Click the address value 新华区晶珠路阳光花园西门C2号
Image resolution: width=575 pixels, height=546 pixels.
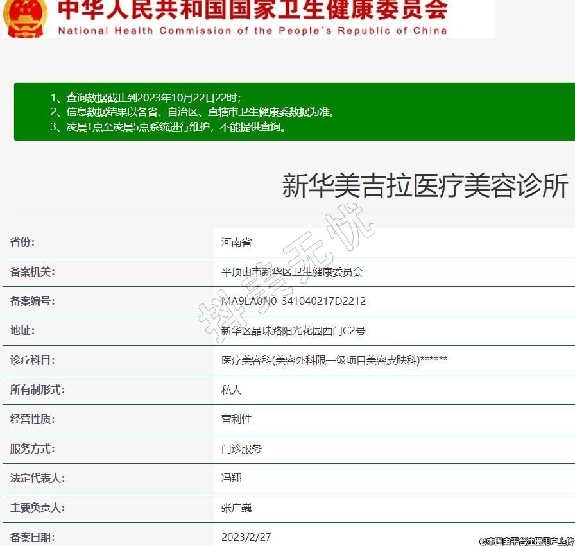coord(293,331)
